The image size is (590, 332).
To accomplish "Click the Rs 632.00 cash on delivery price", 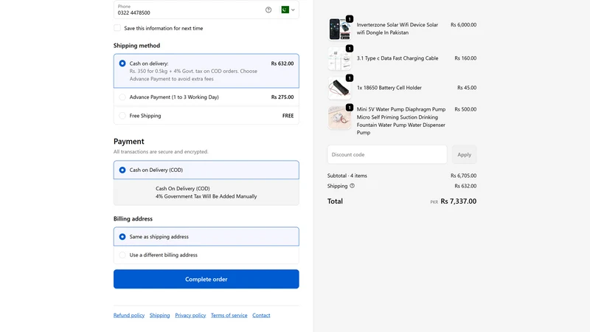I will [282, 63].
